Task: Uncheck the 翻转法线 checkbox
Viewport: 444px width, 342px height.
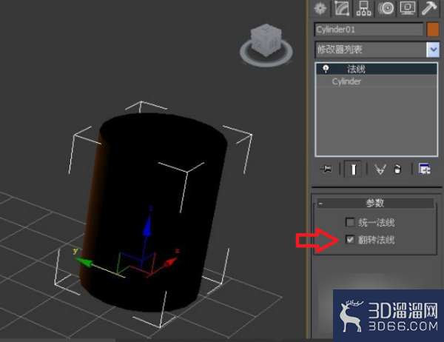Action: (350, 240)
